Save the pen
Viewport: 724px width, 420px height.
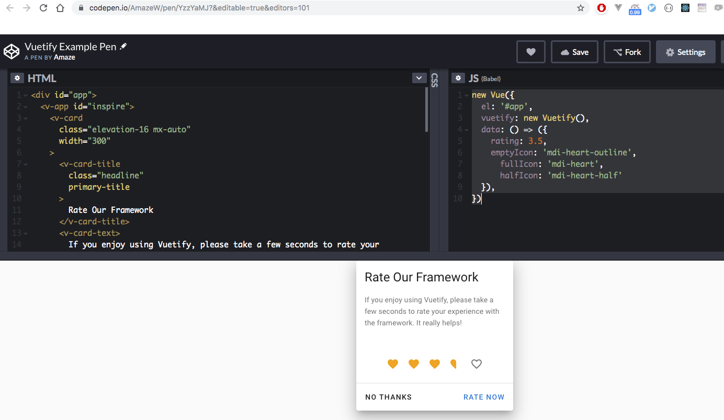coord(574,52)
